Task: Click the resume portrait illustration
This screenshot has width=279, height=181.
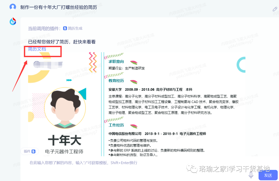Action: point(65,108)
